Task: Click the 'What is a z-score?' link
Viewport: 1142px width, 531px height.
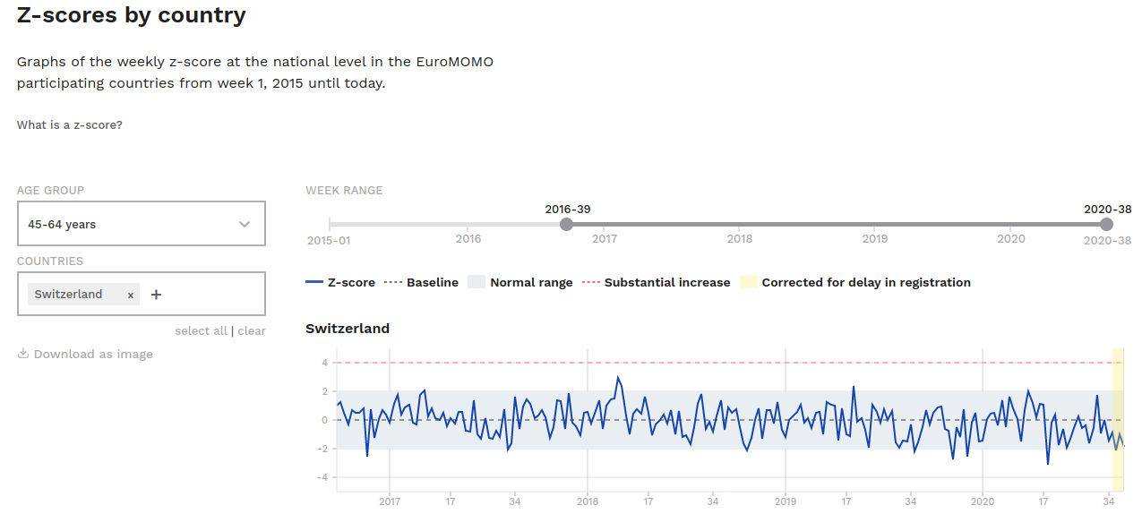Action: coord(70,125)
